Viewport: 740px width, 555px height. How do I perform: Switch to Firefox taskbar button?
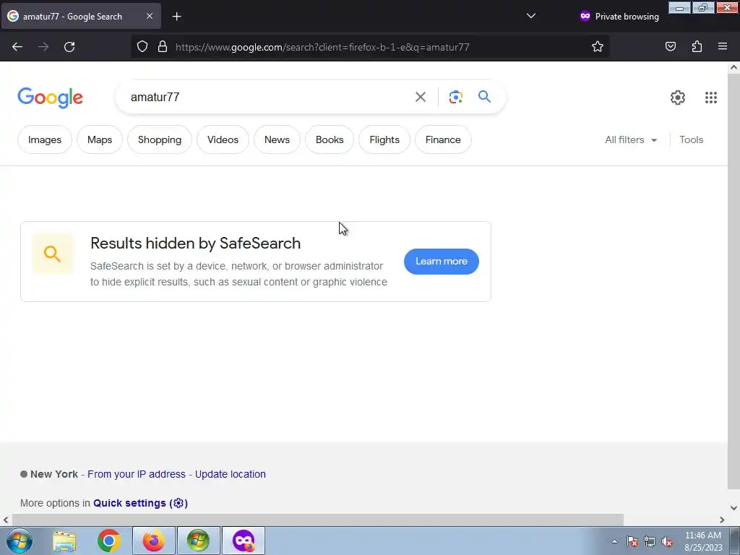(154, 541)
